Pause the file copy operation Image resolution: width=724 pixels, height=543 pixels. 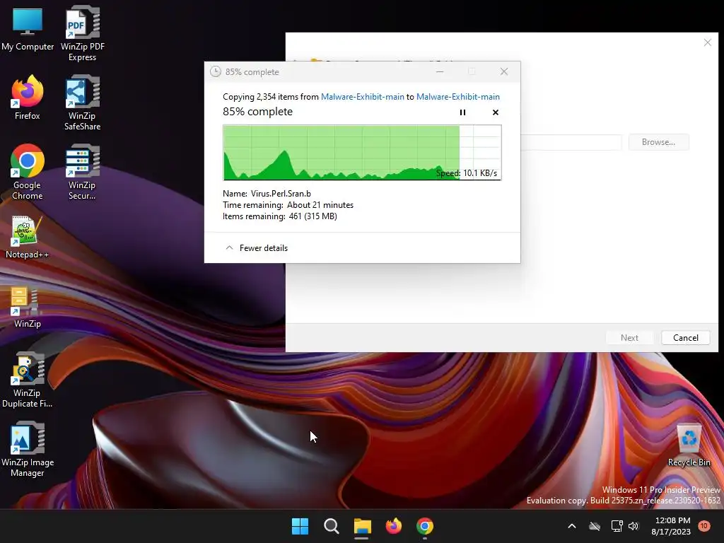462,112
